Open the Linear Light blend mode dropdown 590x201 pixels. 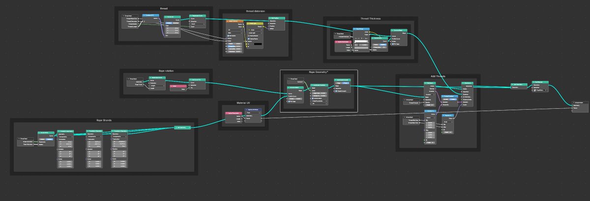click(255, 33)
